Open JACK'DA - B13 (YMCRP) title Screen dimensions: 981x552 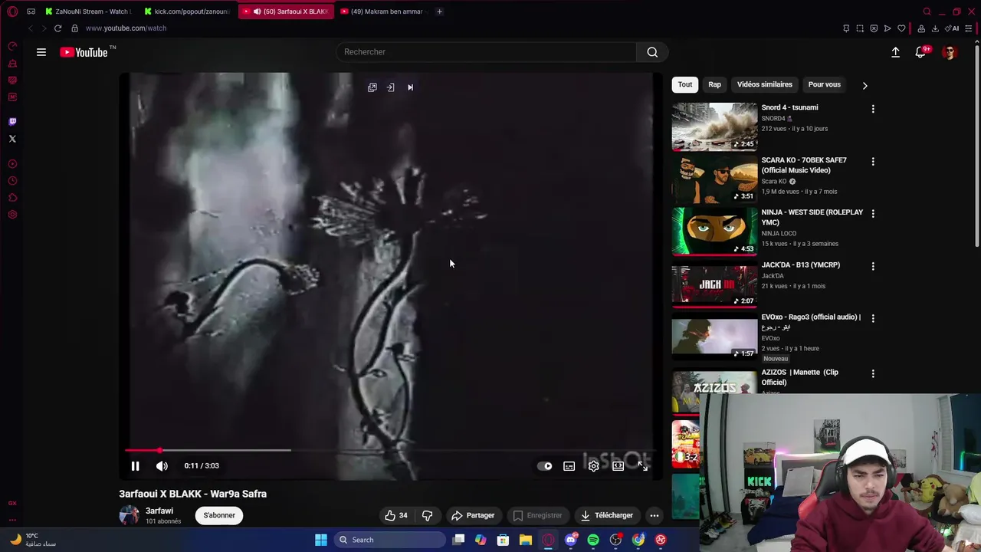801,264
